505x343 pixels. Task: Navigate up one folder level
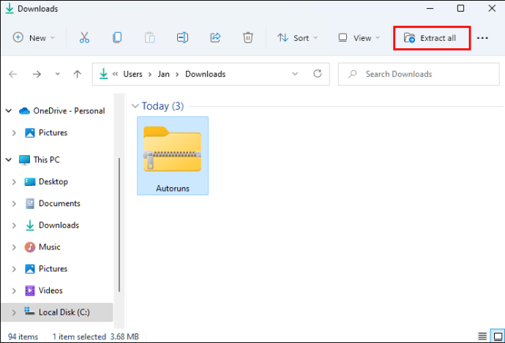(78, 74)
